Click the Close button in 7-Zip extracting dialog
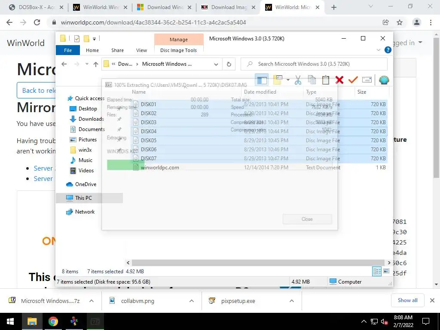The image size is (440, 330). (x=307, y=219)
